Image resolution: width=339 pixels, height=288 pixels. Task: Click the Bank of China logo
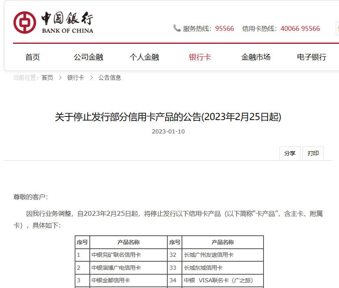53,22
